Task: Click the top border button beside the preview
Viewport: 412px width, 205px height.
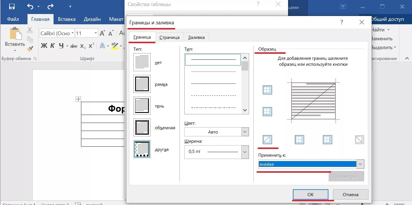Action: click(267, 90)
